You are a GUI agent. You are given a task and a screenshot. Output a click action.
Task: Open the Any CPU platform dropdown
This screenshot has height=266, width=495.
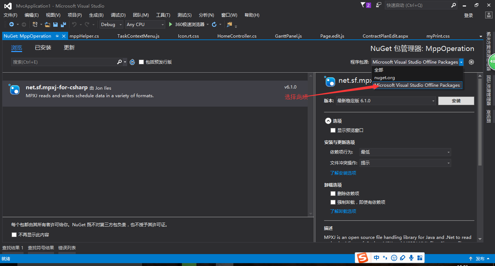[x=145, y=24]
